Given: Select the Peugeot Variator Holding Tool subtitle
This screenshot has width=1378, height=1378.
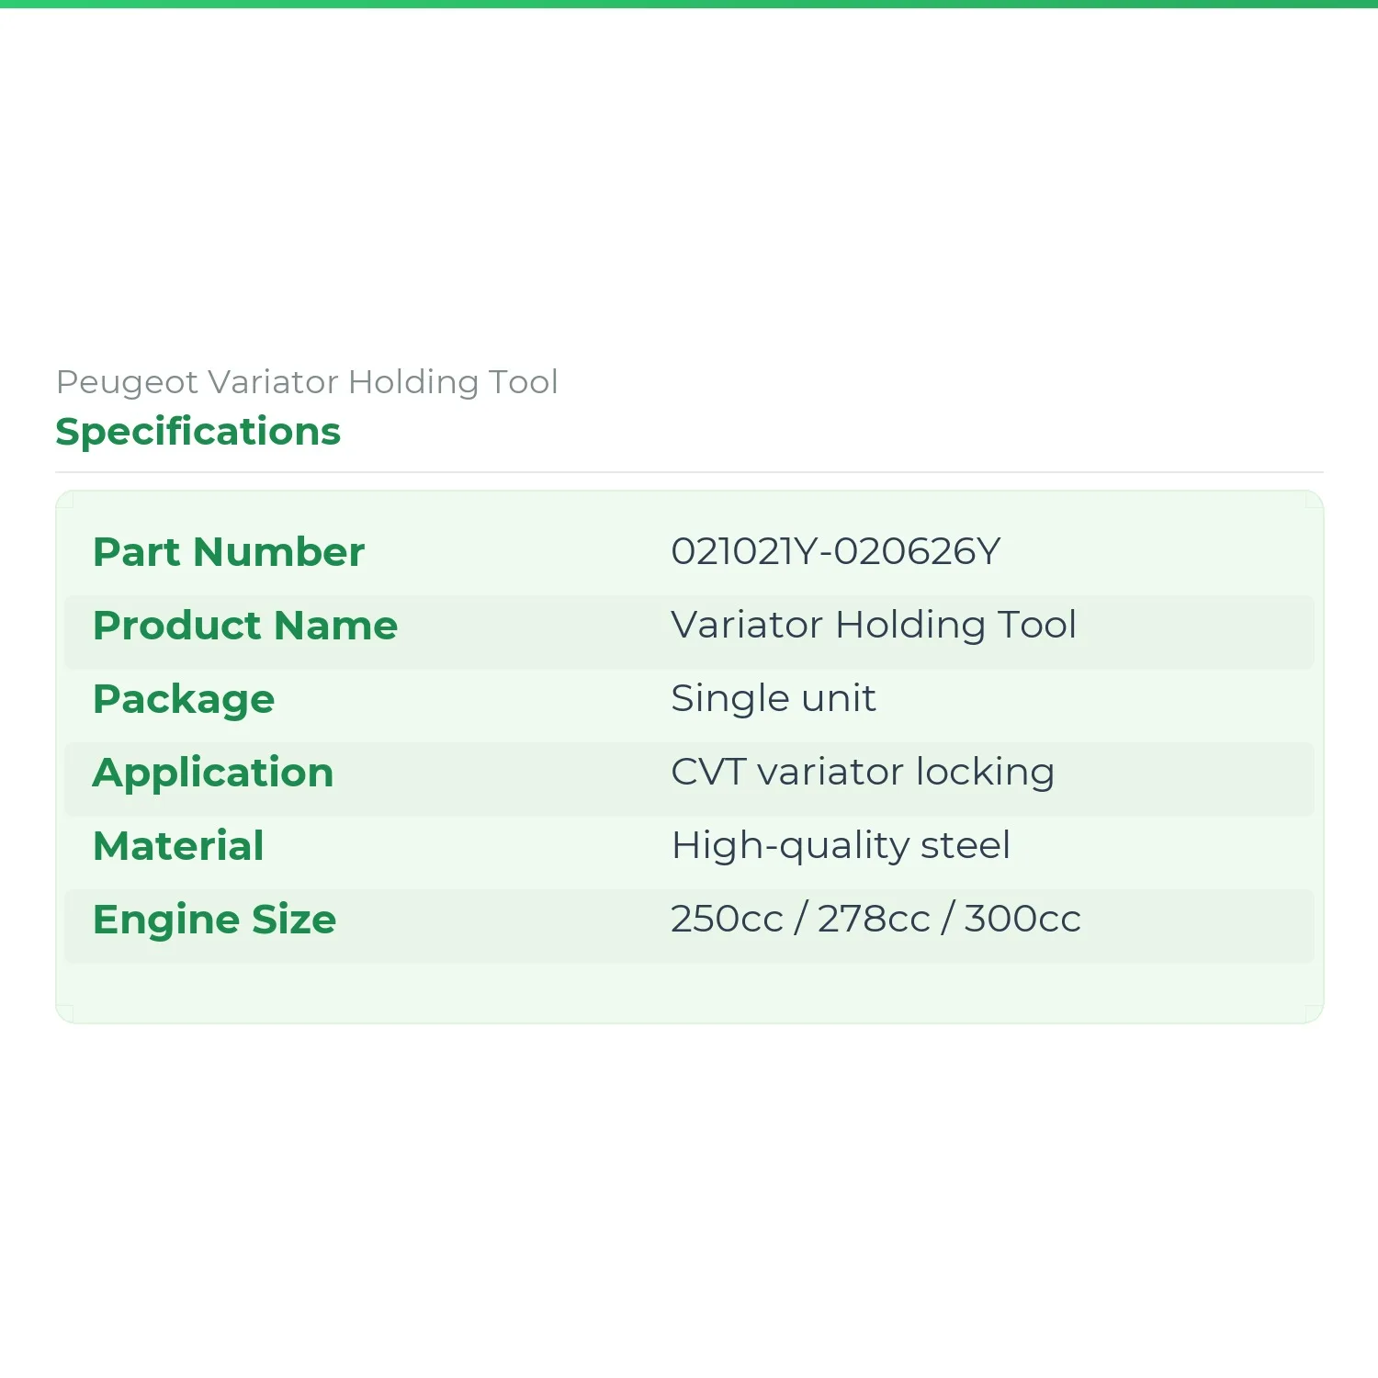Looking at the screenshot, I should point(307,382).
